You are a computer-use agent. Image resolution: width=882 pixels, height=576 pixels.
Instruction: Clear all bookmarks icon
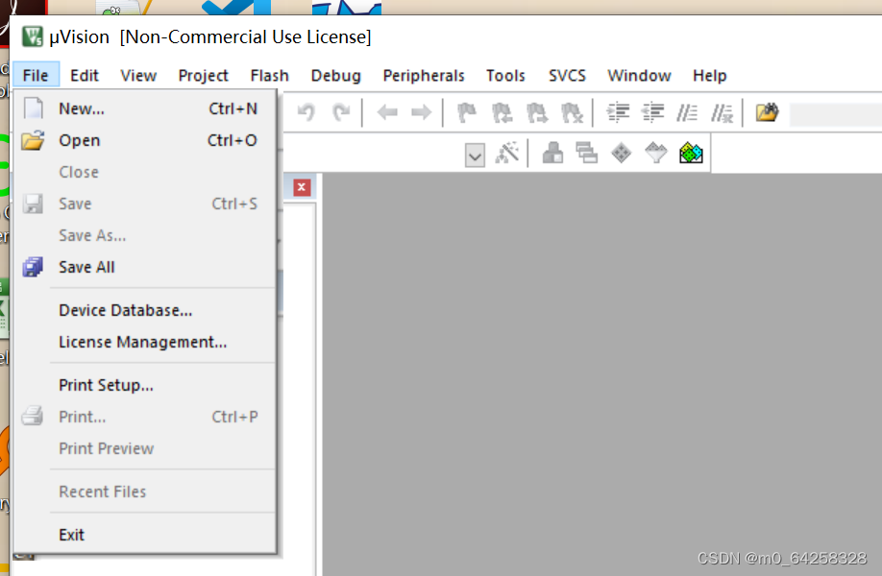572,112
